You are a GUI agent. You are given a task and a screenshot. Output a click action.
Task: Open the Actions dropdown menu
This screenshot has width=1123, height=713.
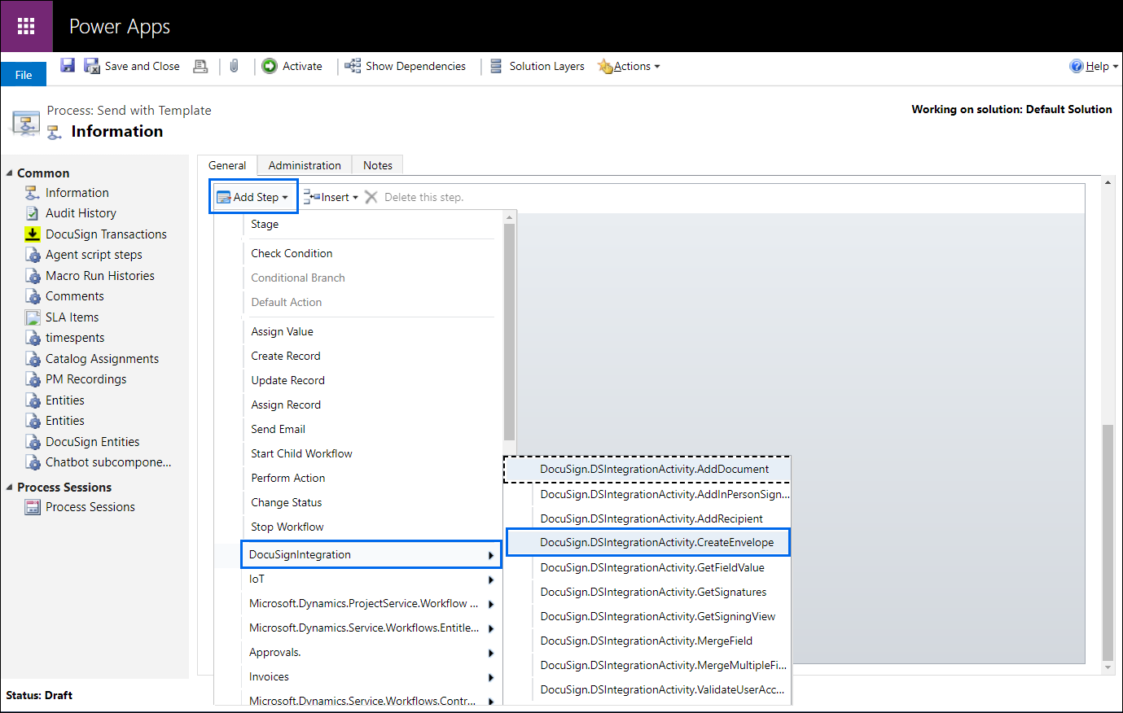[x=629, y=66]
